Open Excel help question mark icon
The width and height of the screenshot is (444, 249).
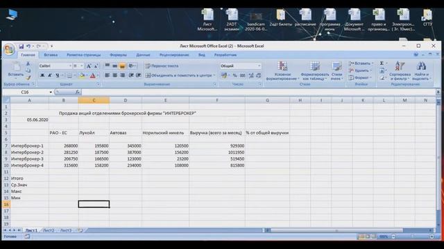(x=416, y=55)
